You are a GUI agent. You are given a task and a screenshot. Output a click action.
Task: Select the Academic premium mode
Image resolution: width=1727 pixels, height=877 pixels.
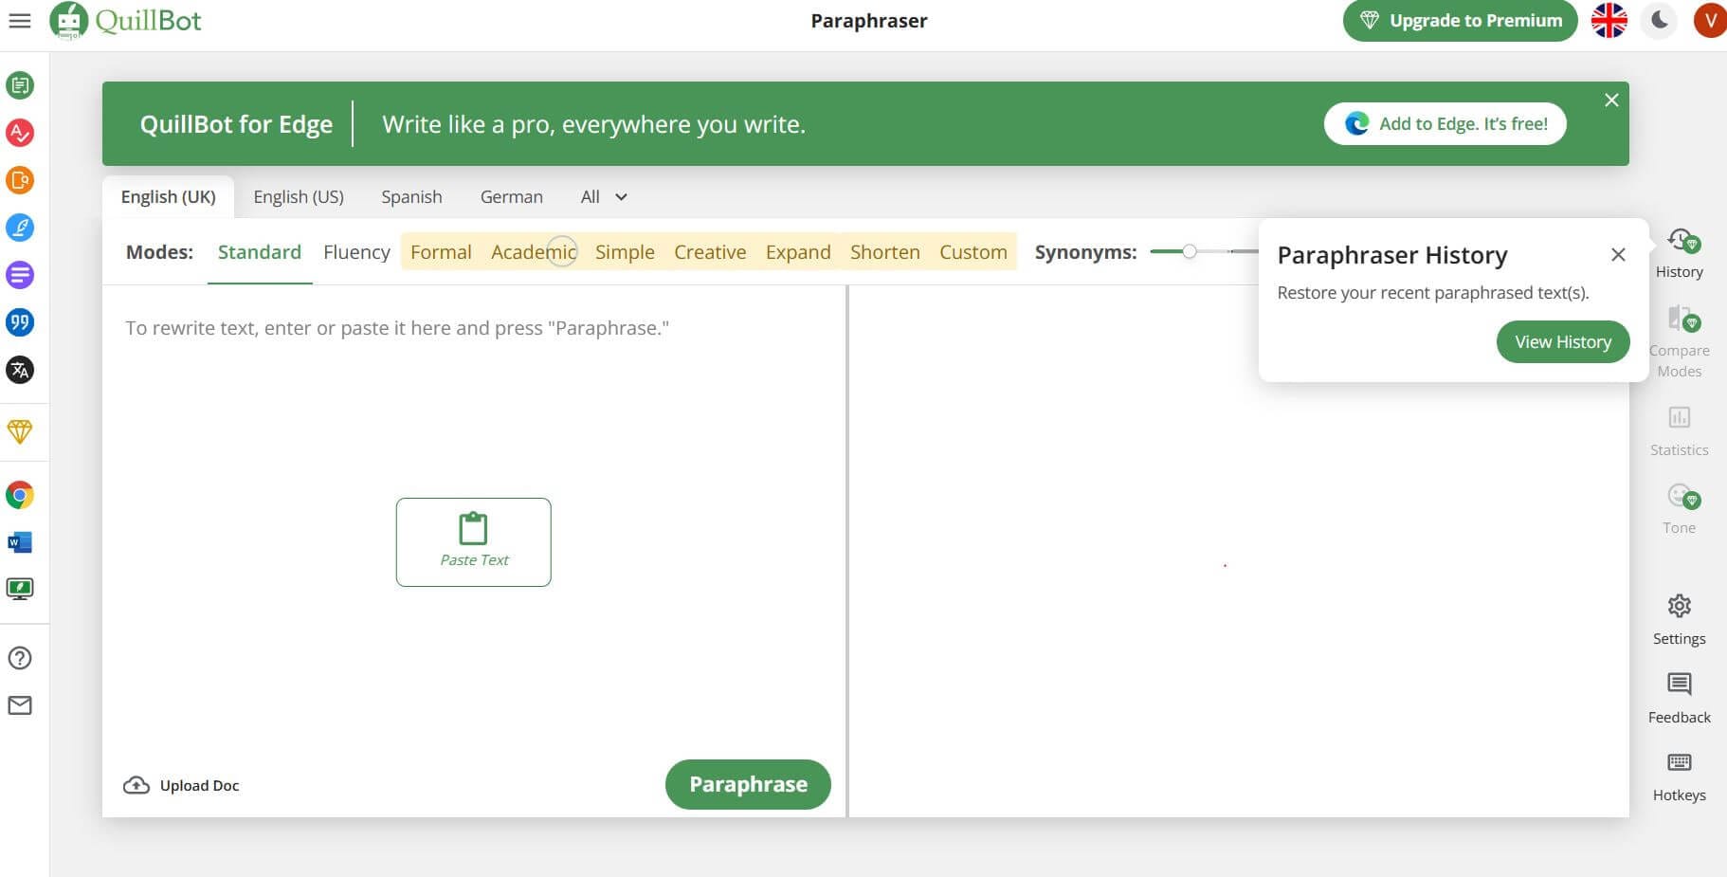(534, 252)
